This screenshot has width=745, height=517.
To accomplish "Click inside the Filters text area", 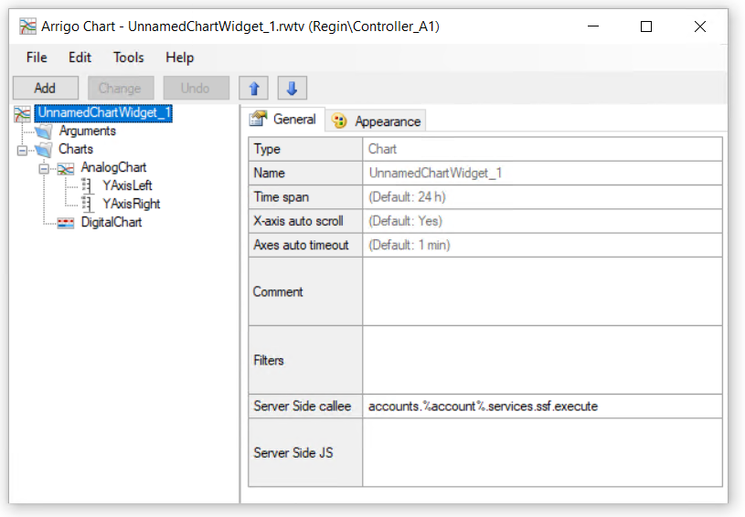I will (x=542, y=360).
